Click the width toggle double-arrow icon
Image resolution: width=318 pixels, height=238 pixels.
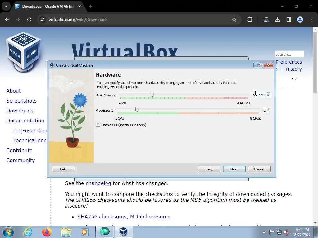(x=294, y=79)
